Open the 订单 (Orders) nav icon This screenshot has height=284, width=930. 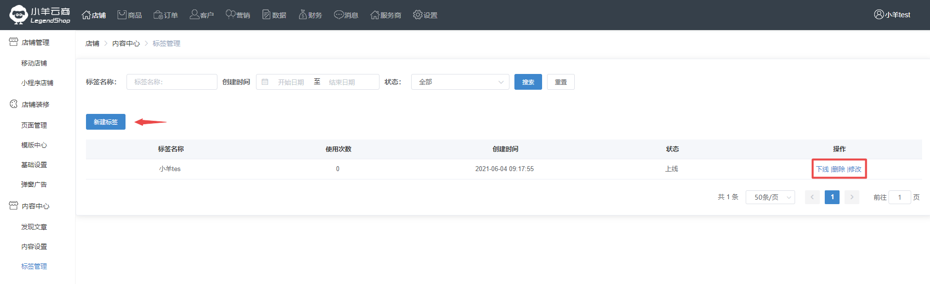(x=159, y=15)
